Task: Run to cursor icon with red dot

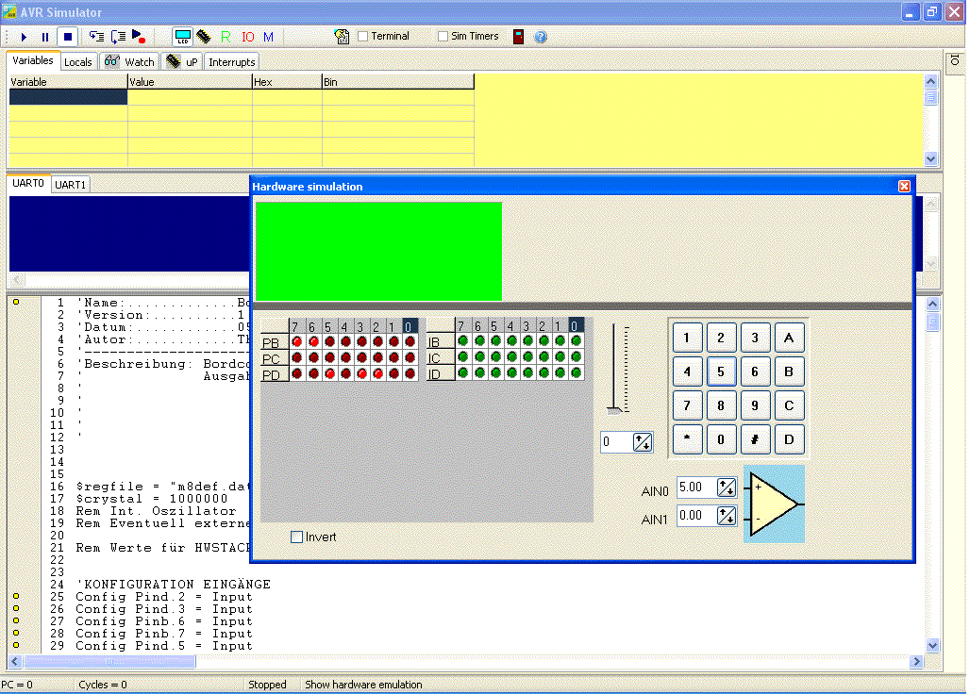Action: (x=140, y=37)
